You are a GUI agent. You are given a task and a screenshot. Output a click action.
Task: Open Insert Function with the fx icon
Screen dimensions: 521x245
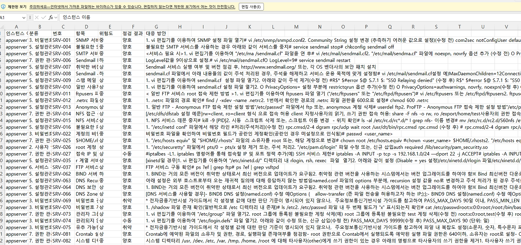pos(51,17)
